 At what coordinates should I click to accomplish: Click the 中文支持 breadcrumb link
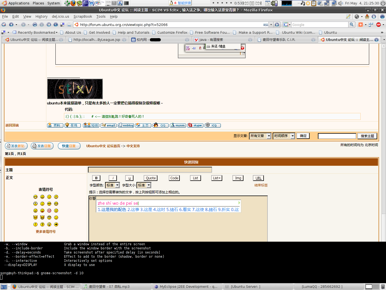pos(133,146)
